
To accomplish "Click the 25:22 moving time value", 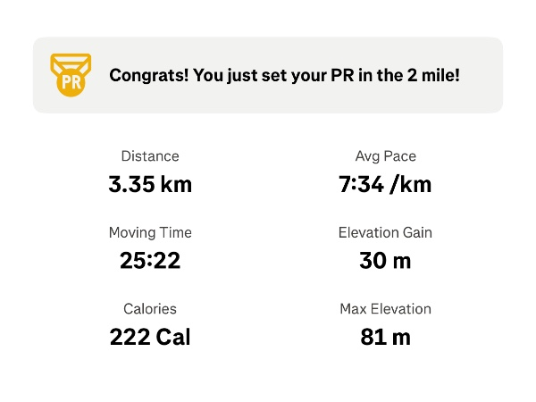I will click(x=150, y=261).
